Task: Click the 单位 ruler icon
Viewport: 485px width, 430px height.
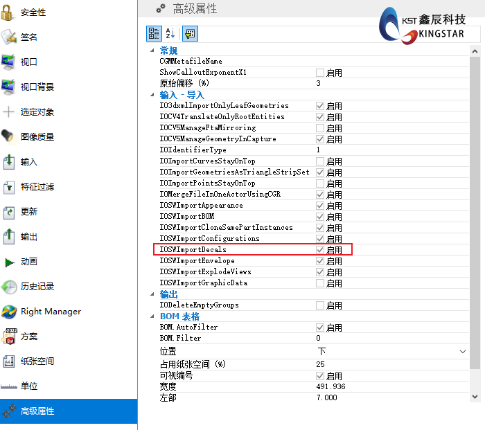Action: point(8,386)
